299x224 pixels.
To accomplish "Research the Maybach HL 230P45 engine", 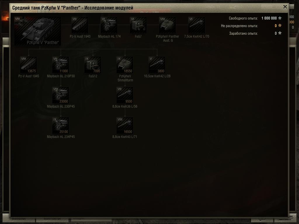I will pyautogui.click(x=61, y=95).
